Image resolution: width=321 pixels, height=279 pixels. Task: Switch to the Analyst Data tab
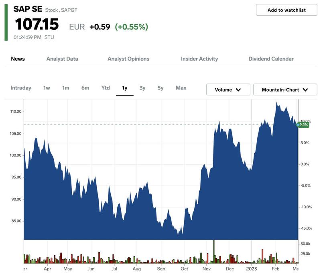point(62,59)
